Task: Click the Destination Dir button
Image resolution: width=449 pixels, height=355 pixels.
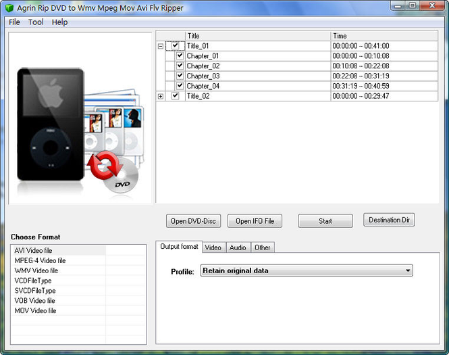Action: (x=389, y=220)
